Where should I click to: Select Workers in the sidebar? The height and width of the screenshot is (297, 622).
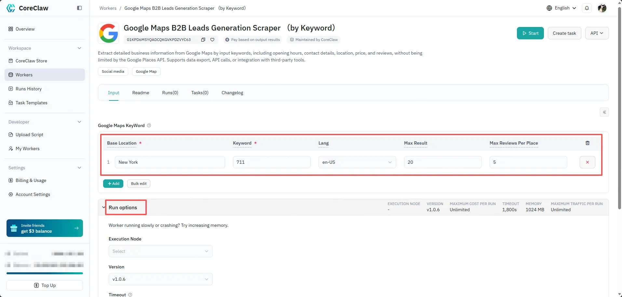(x=45, y=75)
